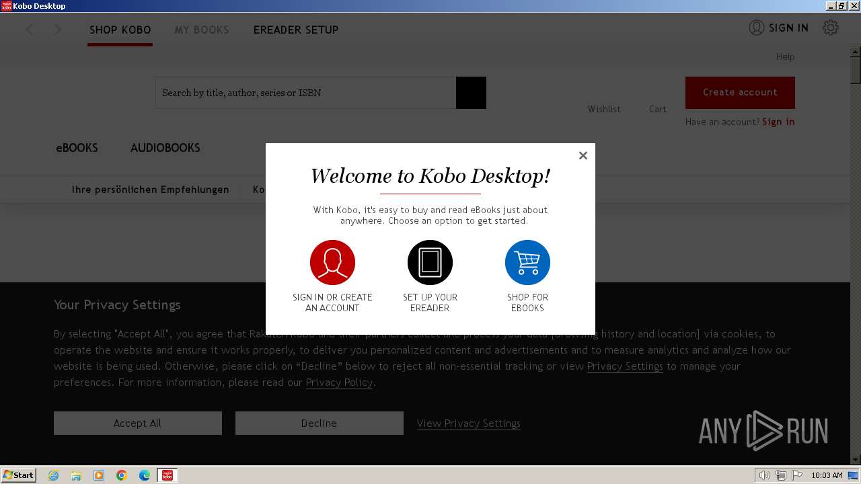Open the Wishlist

click(x=604, y=109)
